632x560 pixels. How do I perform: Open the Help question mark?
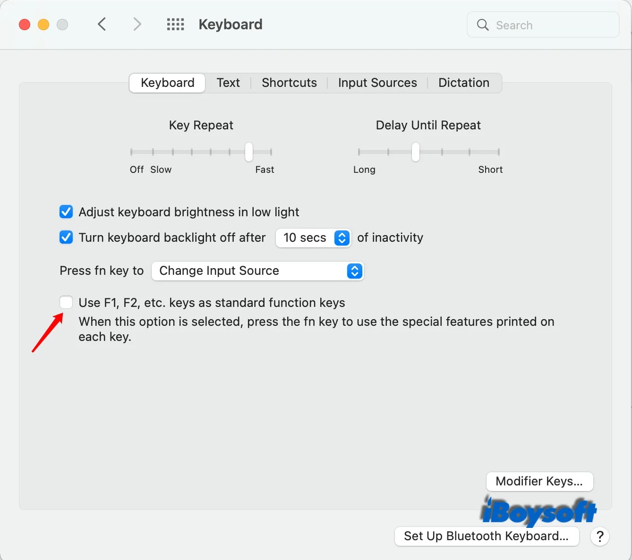[x=599, y=536]
